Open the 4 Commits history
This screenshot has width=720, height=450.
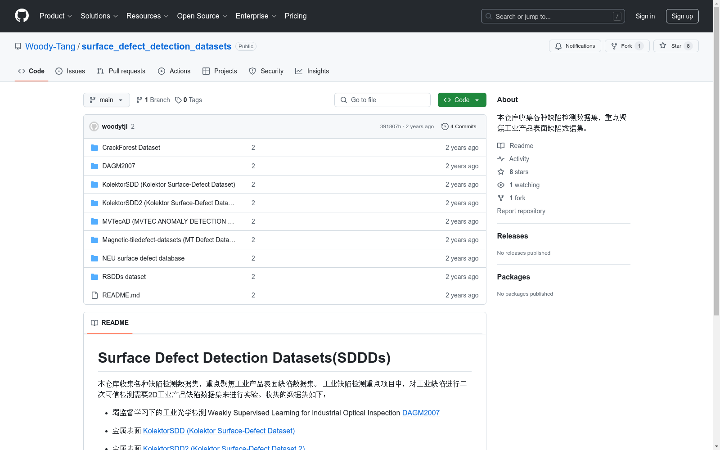click(x=459, y=126)
